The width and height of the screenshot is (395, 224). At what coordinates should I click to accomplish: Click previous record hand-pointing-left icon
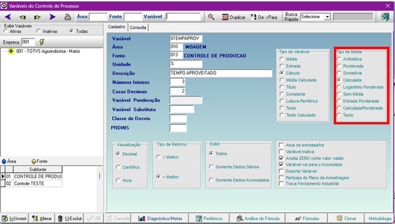click(23, 17)
